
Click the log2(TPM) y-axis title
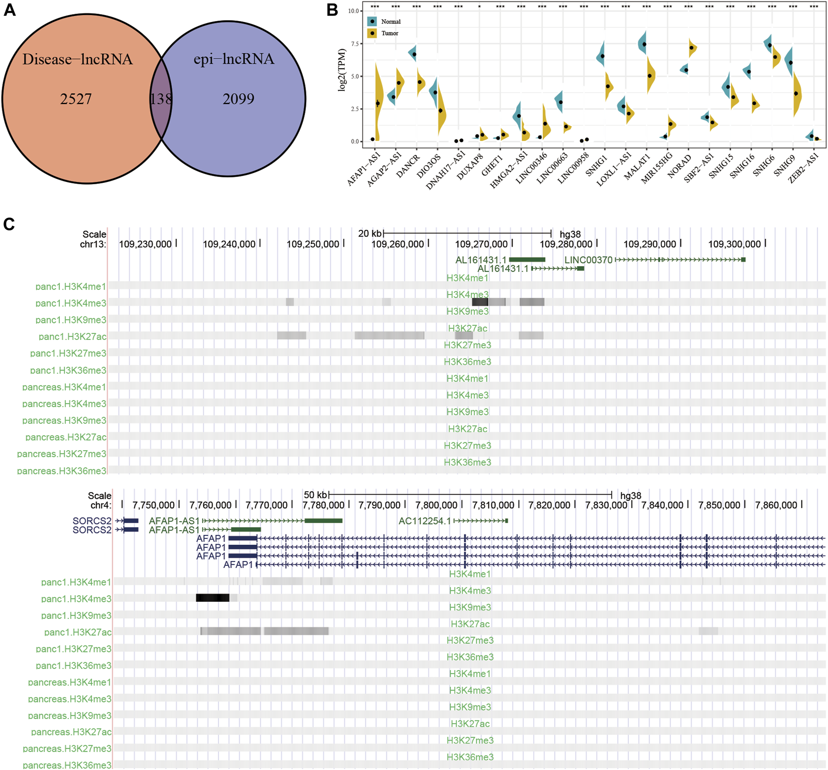343,69
